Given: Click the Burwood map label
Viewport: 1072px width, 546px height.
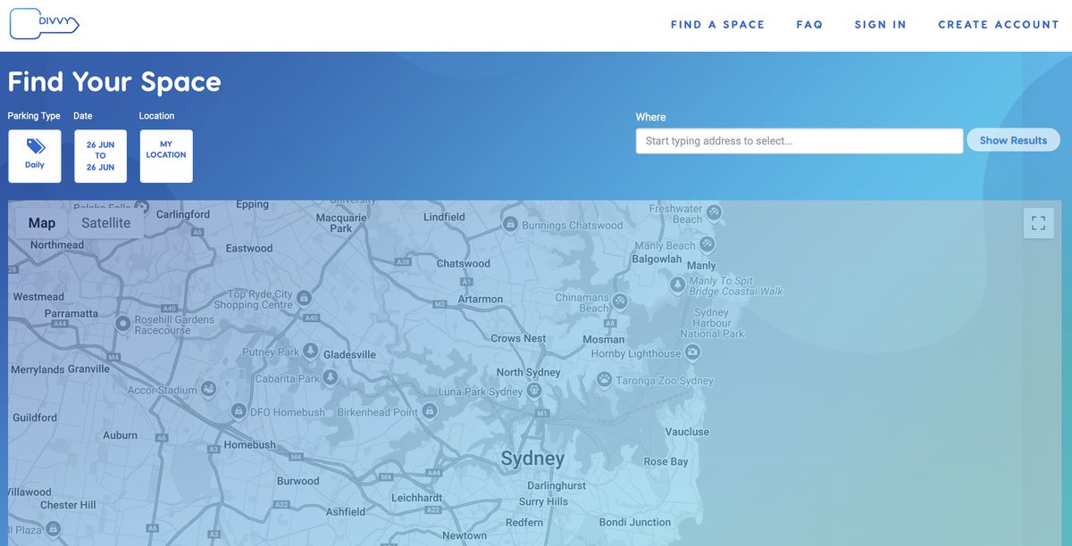Looking at the screenshot, I should (297, 481).
